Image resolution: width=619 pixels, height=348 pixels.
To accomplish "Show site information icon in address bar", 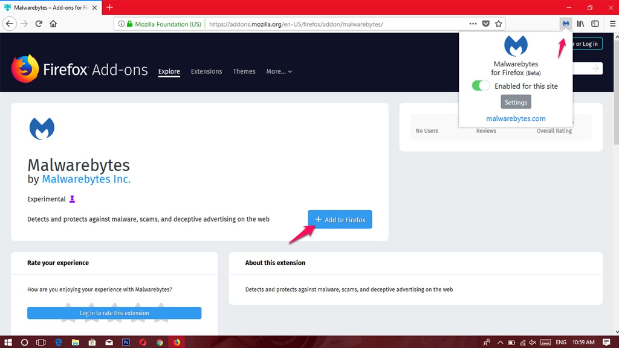I will [x=121, y=24].
